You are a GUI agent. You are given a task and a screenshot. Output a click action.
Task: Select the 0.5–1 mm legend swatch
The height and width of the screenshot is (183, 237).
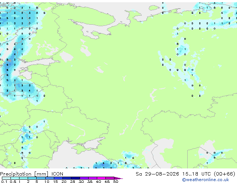[15, 178]
